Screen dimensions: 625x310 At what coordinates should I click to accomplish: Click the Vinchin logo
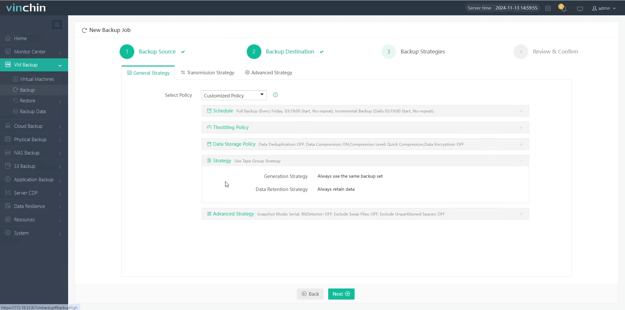tap(26, 8)
